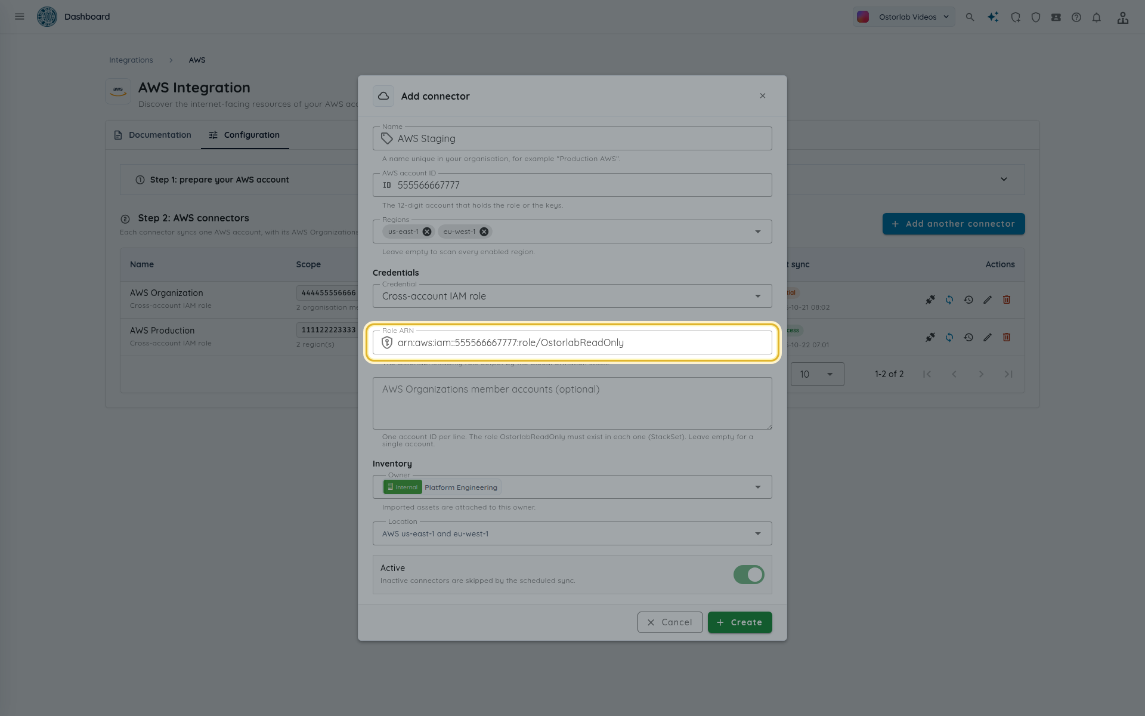The image size is (1145, 716).
Task: Go to next page in connectors table
Action: click(981, 374)
